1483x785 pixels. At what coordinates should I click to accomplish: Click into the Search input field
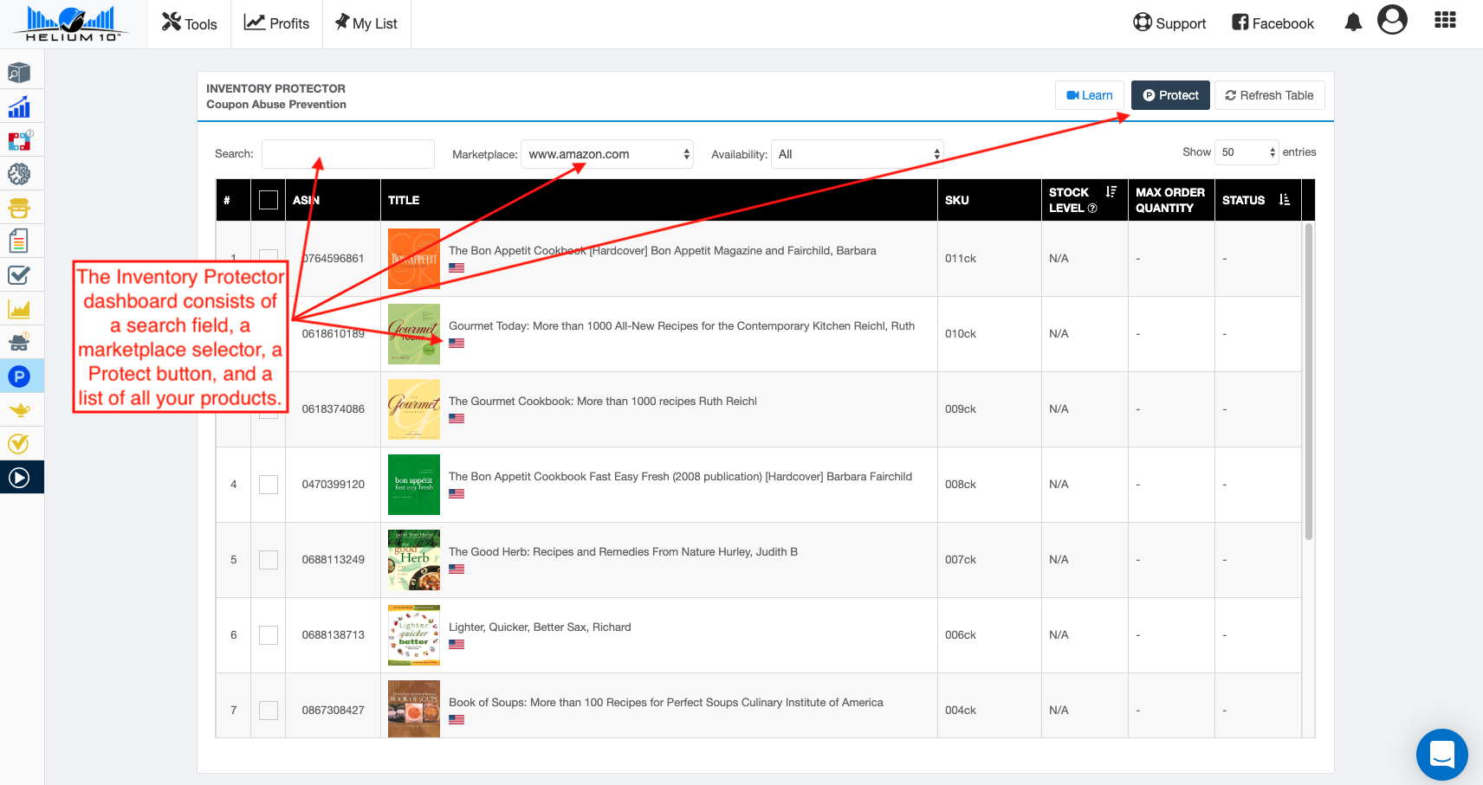348,154
